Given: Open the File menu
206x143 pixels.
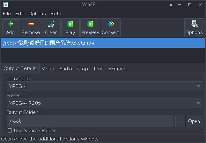Looking at the screenshot, I should [7, 14].
